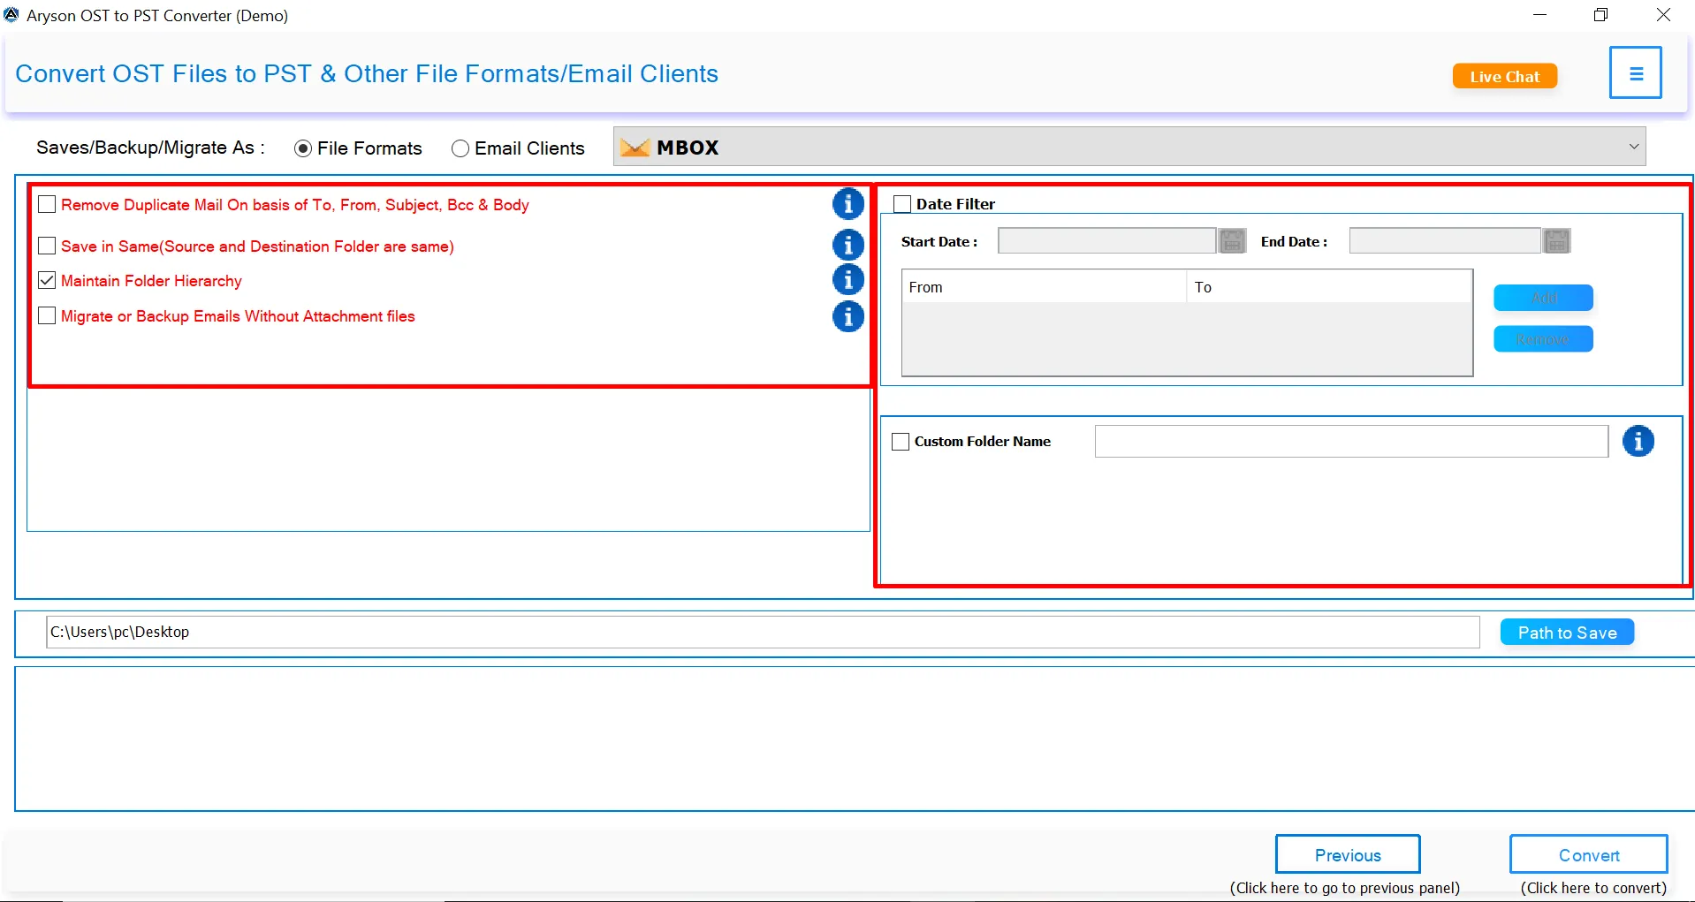Tick Save in Same folder checkbox
Viewport: 1695px width, 902px height.
point(47,246)
